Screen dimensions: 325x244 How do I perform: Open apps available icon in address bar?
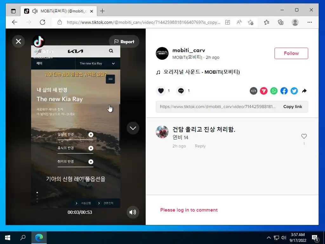pyautogui.click(x=228, y=23)
